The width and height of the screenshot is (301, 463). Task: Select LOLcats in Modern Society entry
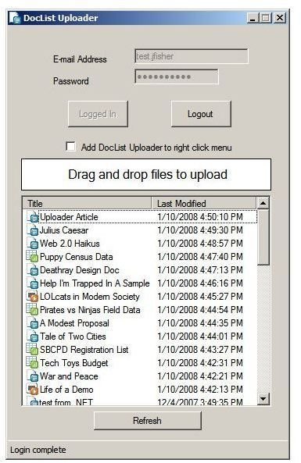click(x=90, y=297)
